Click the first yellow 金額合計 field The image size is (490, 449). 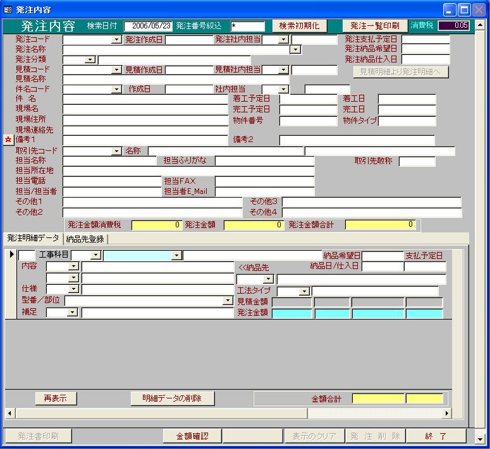click(378, 398)
